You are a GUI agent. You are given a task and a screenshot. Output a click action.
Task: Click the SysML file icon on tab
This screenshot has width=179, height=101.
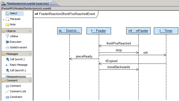click(x=4, y=4)
